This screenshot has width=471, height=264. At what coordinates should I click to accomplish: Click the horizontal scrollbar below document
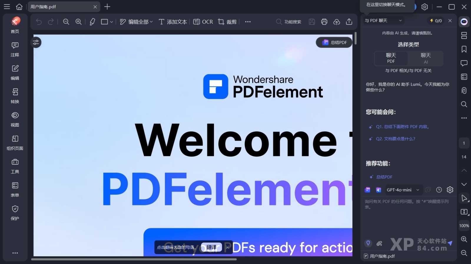coord(134,259)
